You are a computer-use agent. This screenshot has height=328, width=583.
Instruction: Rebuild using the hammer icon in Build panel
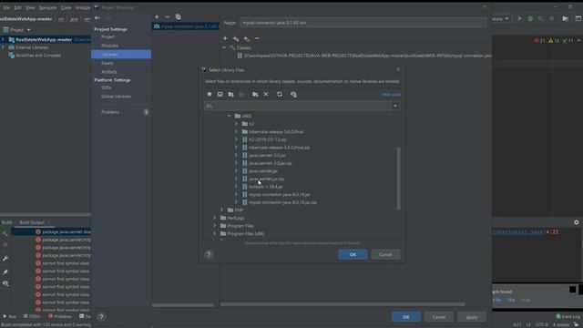click(x=5, y=234)
